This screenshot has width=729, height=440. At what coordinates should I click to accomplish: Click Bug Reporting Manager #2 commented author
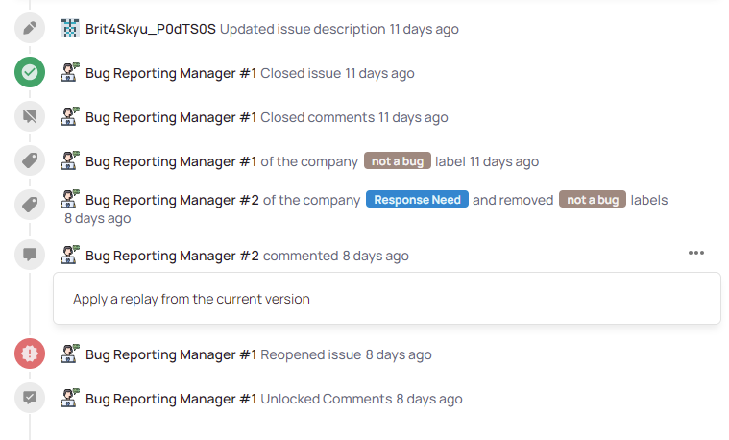[172, 256]
